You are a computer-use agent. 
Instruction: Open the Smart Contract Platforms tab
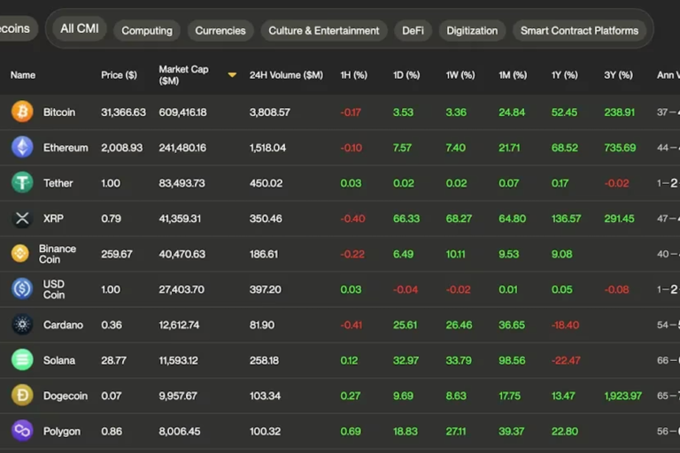pos(579,31)
